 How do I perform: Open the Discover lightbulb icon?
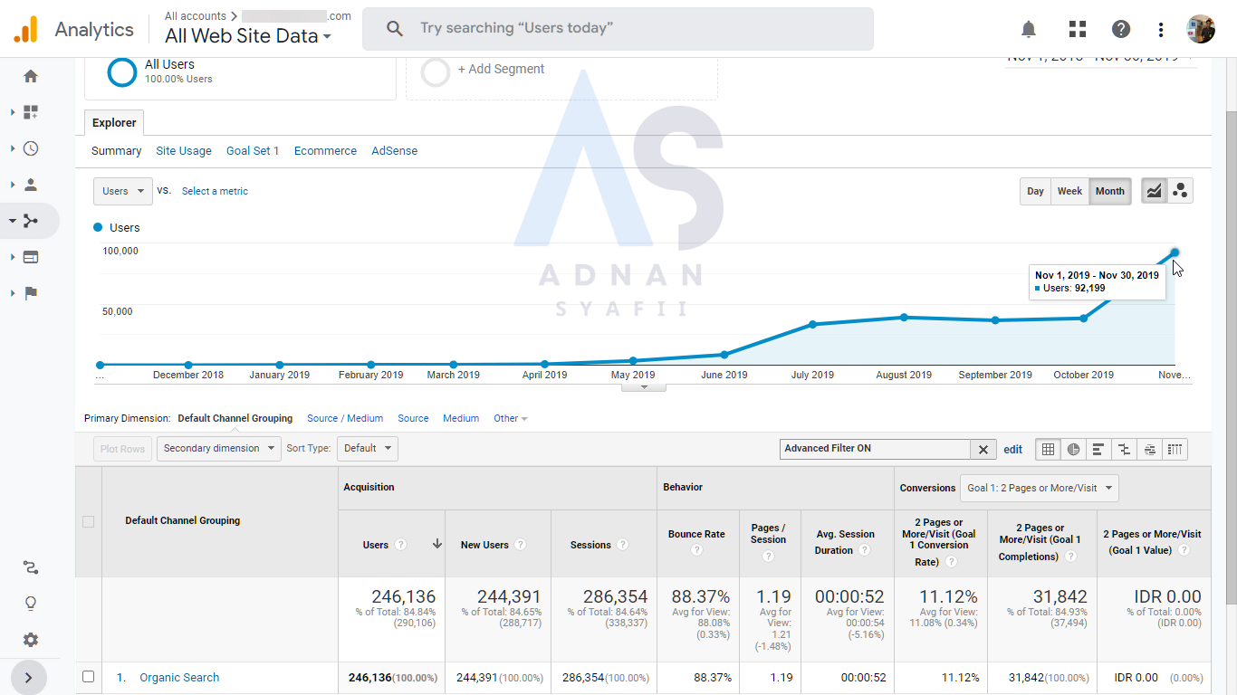pos(31,604)
